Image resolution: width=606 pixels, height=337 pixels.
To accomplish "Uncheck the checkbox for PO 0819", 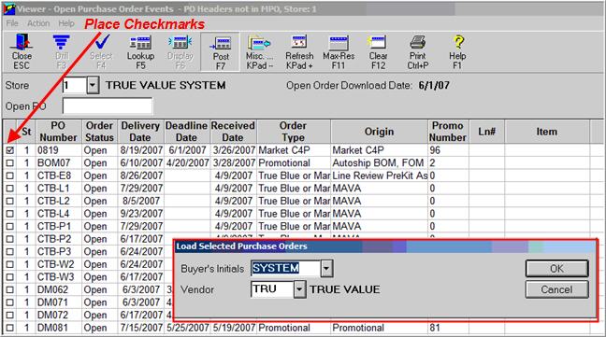I will pos(9,150).
